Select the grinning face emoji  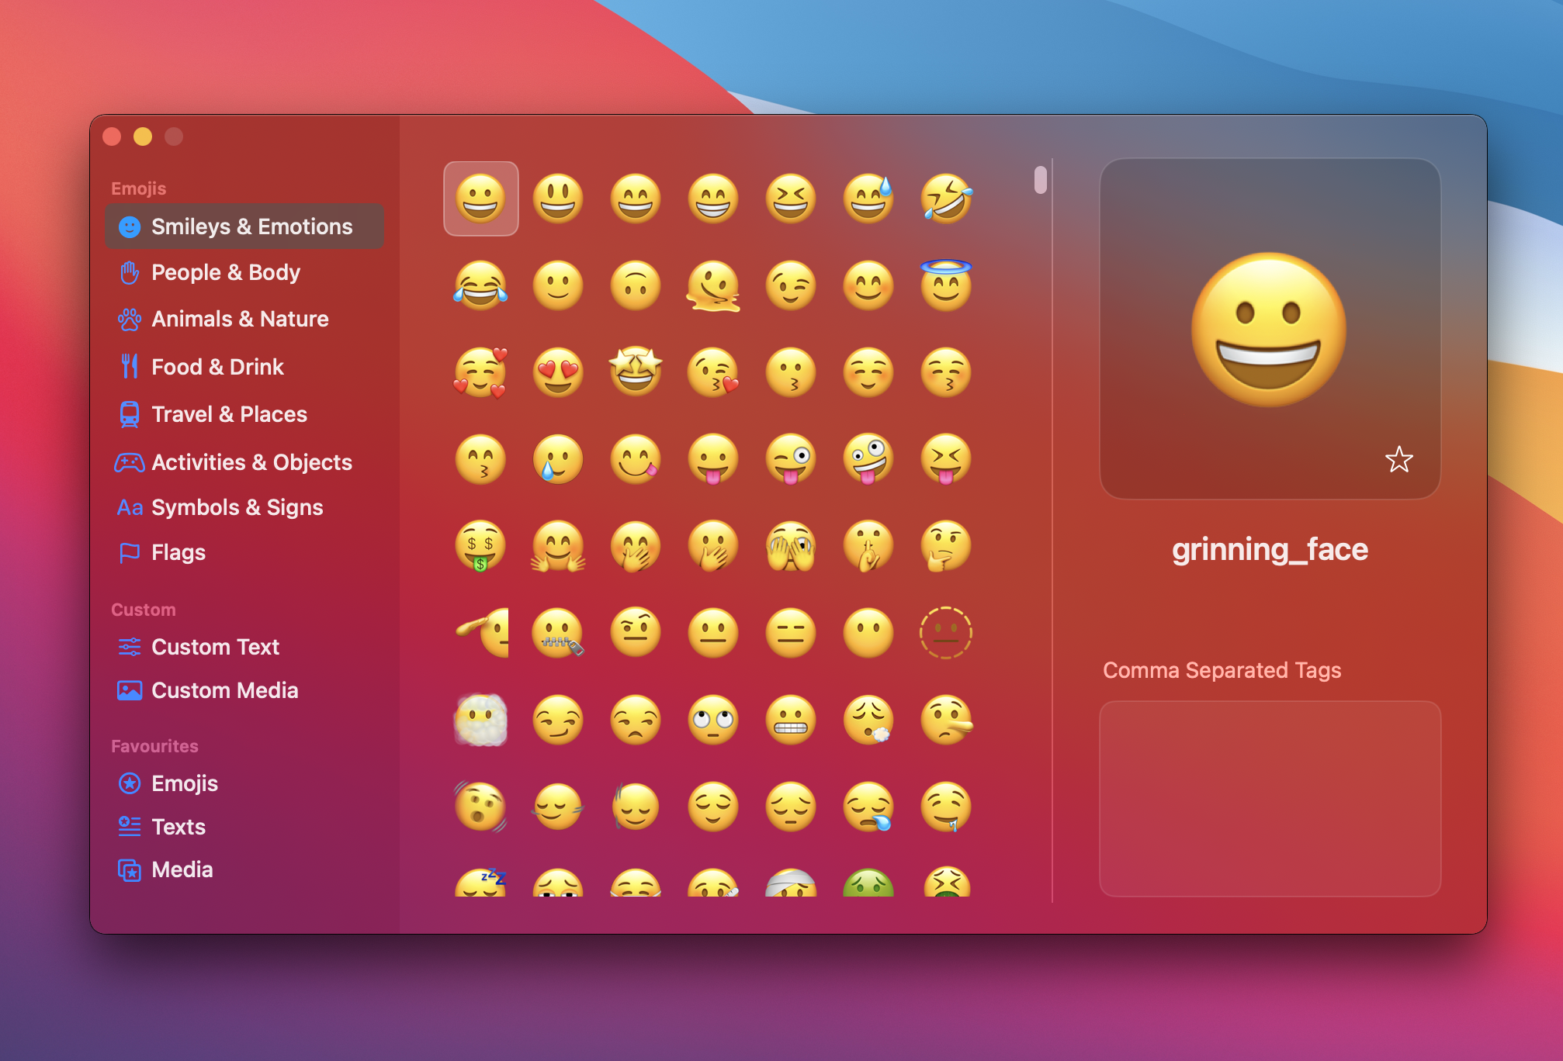[x=480, y=199]
